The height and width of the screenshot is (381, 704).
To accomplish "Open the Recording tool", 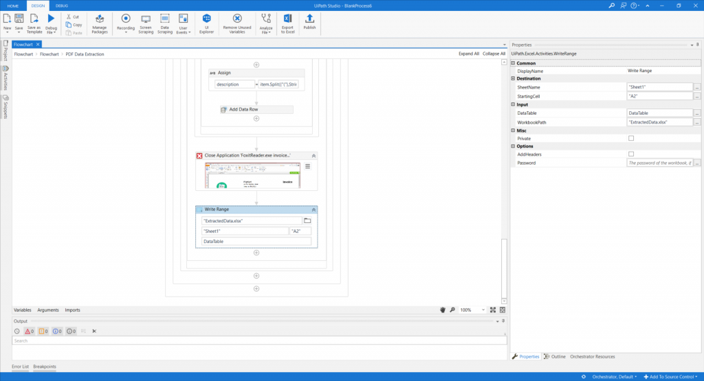I will coord(126,24).
